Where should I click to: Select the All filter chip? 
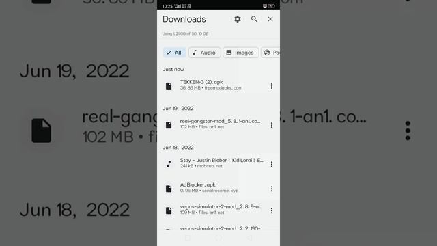tap(175, 53)
